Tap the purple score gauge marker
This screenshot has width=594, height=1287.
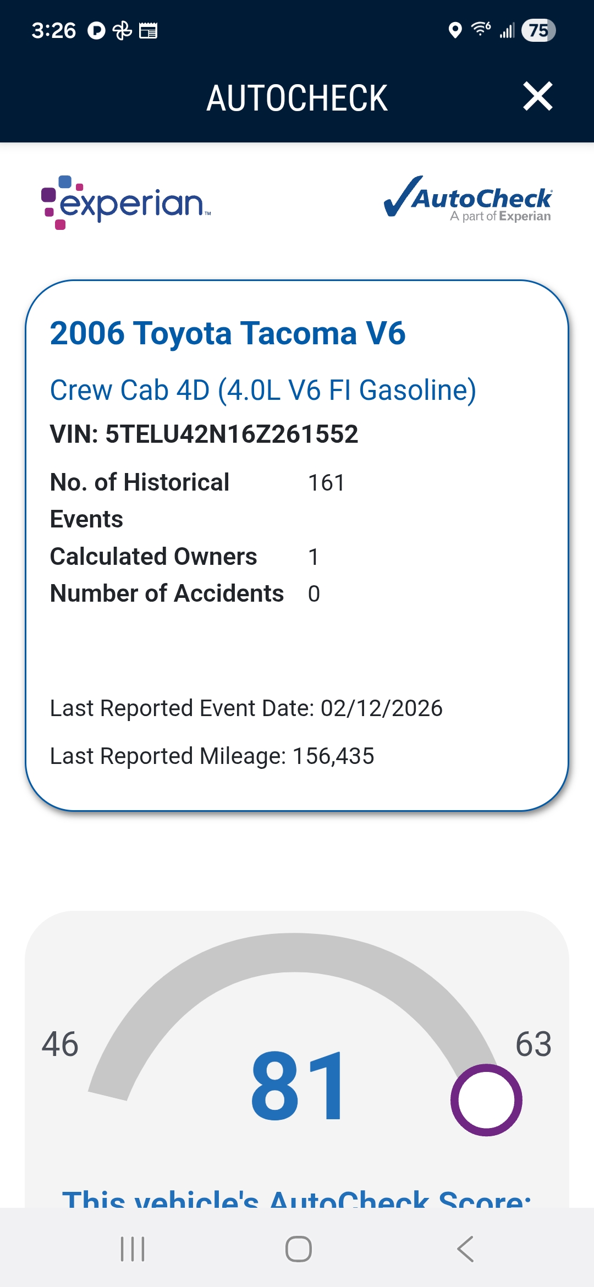coord(486,1100)
